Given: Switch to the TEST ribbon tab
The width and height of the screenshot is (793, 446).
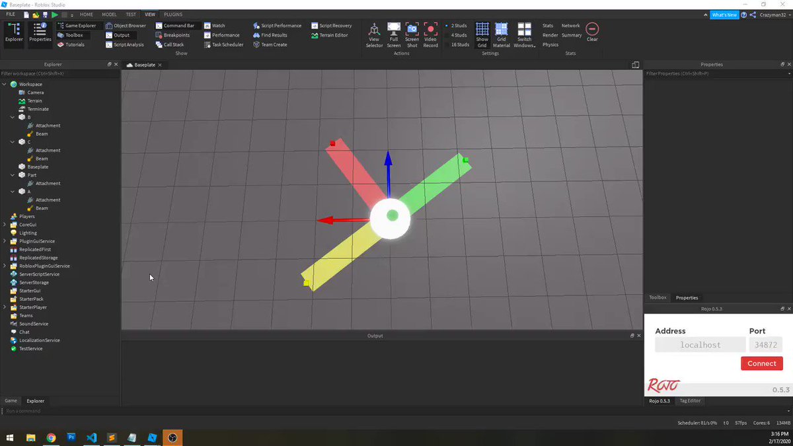Looking at the screenshot, I should [131, 14].
